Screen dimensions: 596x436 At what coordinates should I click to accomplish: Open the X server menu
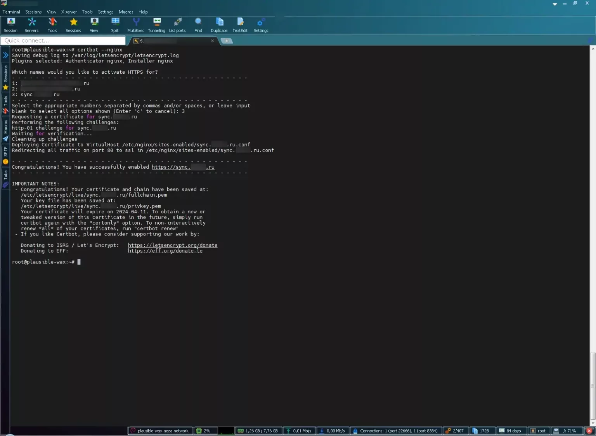click(x=69, y=12)
